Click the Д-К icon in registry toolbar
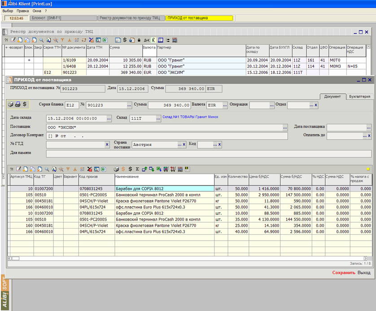The width and height of the screenshot is (376, 311). click(147, 40)
